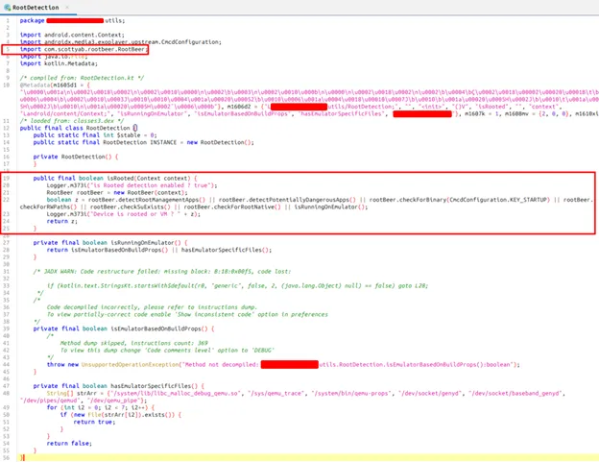Click UnsupportedOperationException on line 44
Image resolution: width=599 pixels, height=462 pixels.
[x=130, y=365]
